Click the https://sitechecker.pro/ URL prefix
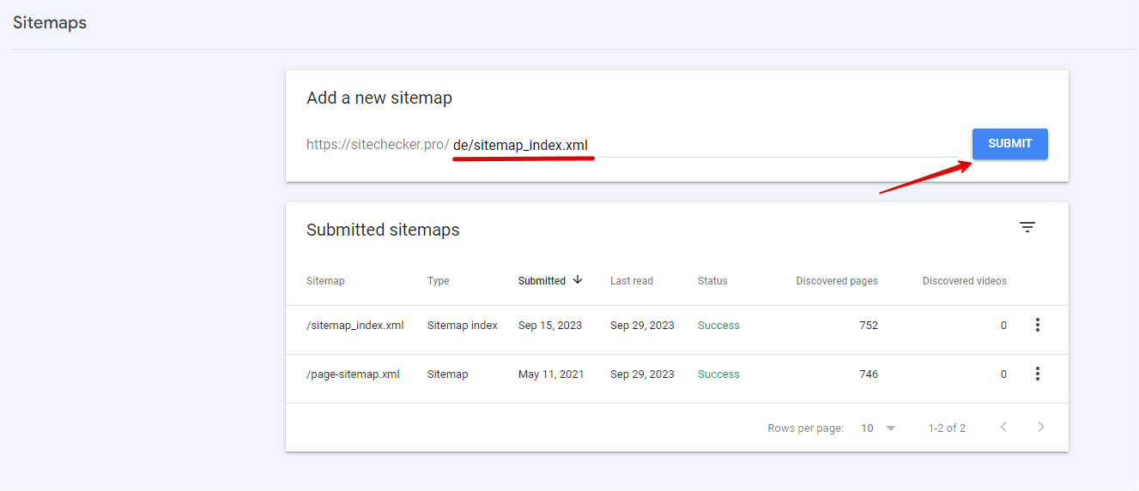Image resolution: width=1139 pixels, height=491 pixels. pyautogui.click(x=378, y=145)
